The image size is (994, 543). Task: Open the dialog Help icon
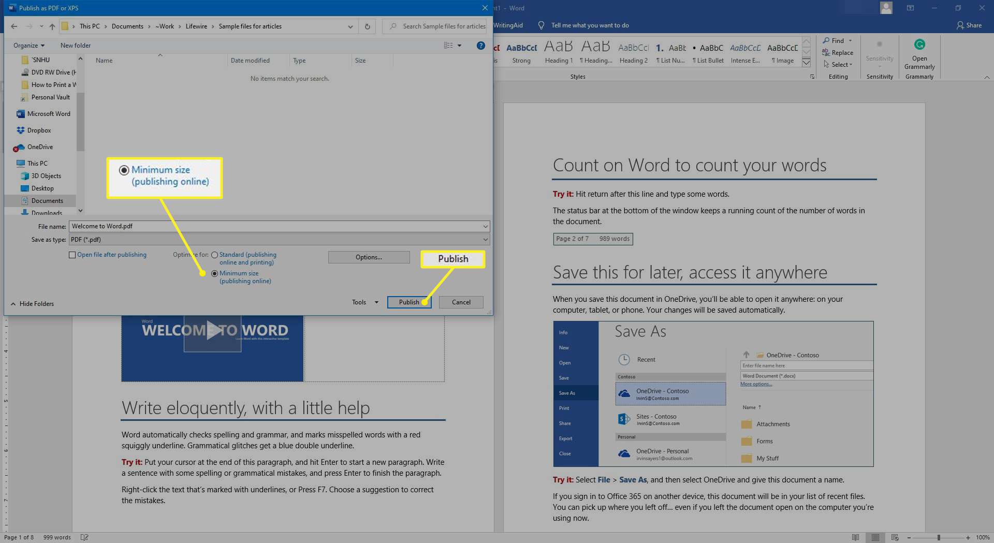tap(480, 46)
